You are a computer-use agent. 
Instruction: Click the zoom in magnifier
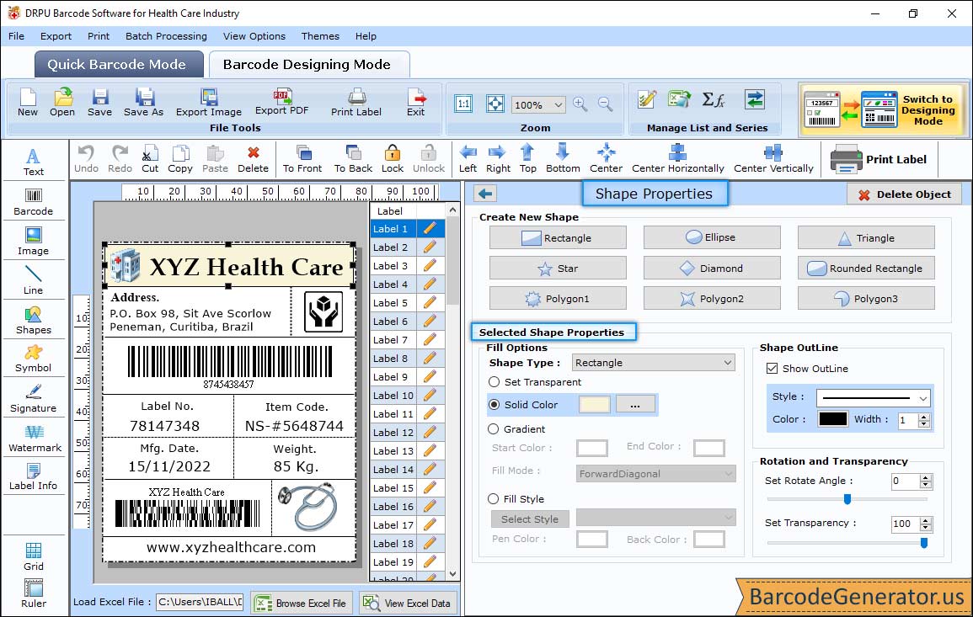580,104
